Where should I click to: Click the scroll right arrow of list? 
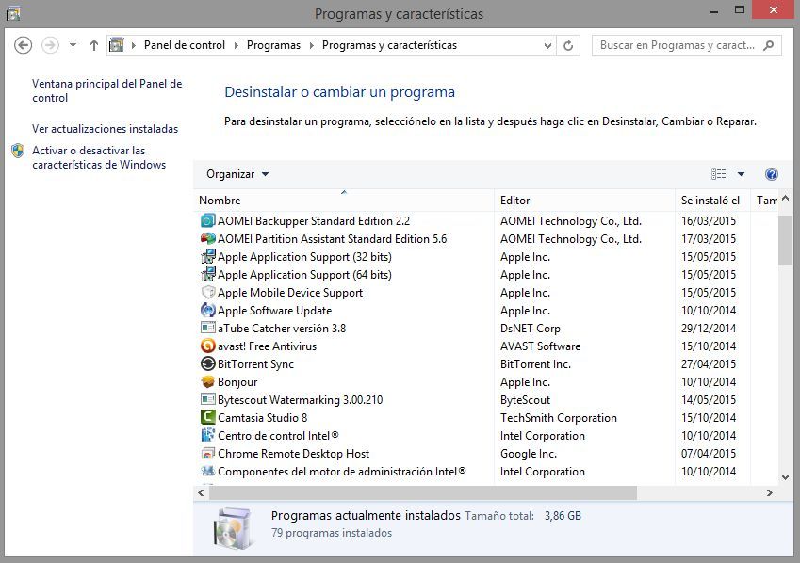[x=770, y=492]
